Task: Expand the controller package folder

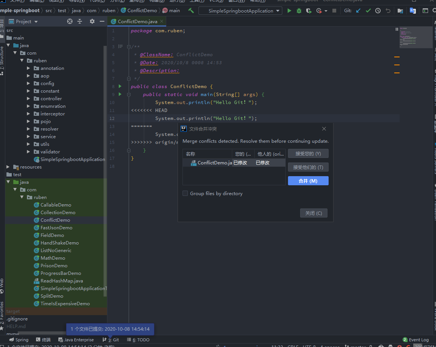Action: (28, 99)
